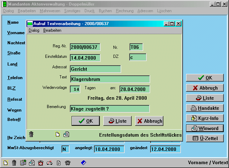Click Liste button in right side panel
This screenshot has height=168, width=229.
(x=205, y=98)
